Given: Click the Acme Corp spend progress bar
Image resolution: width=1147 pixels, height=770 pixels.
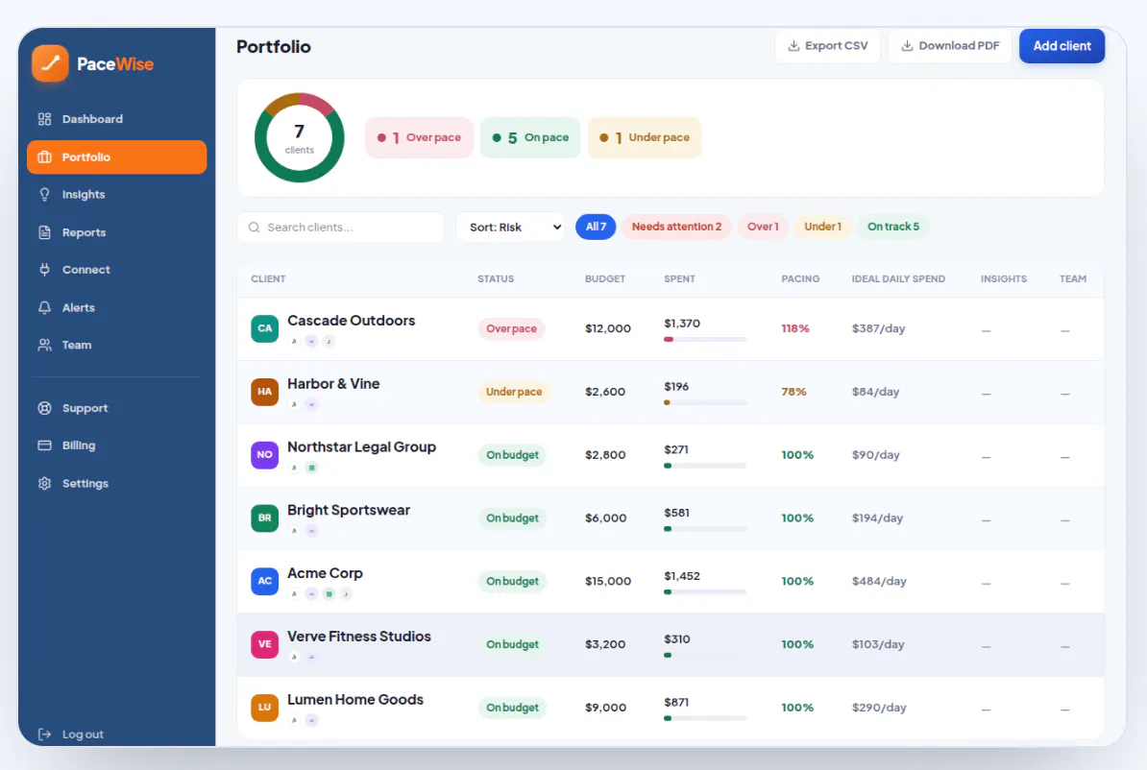Looking at the screenshot, I should [705, 592].
